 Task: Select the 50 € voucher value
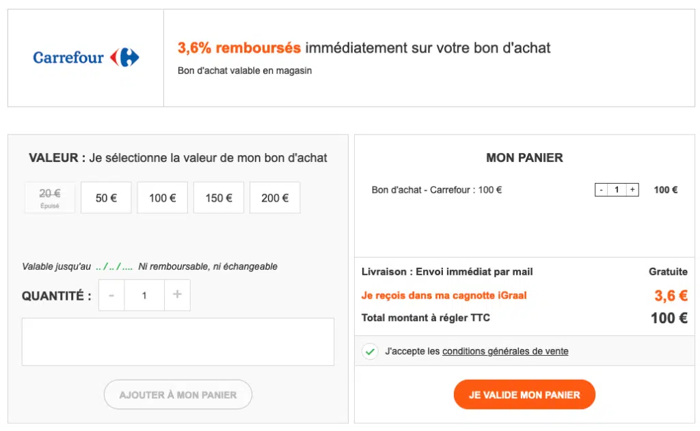[x=106, y=198]
